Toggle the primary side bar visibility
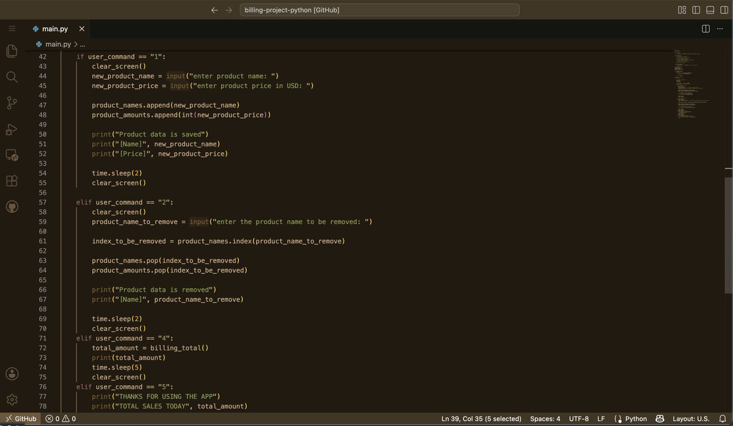The width and height of the screenshot is (733, 426). pos(696,10)
